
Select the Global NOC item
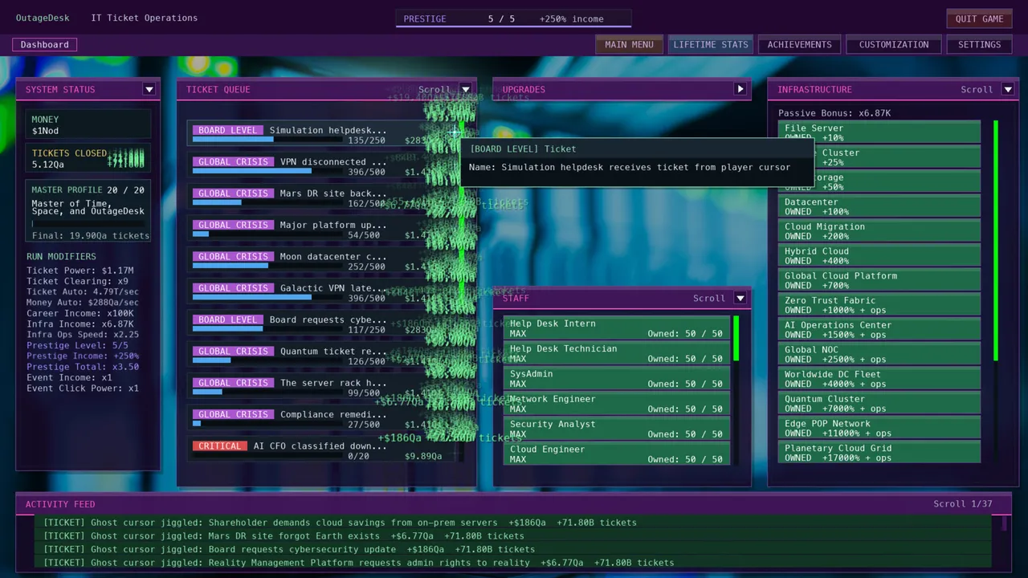tap(879, 354)
